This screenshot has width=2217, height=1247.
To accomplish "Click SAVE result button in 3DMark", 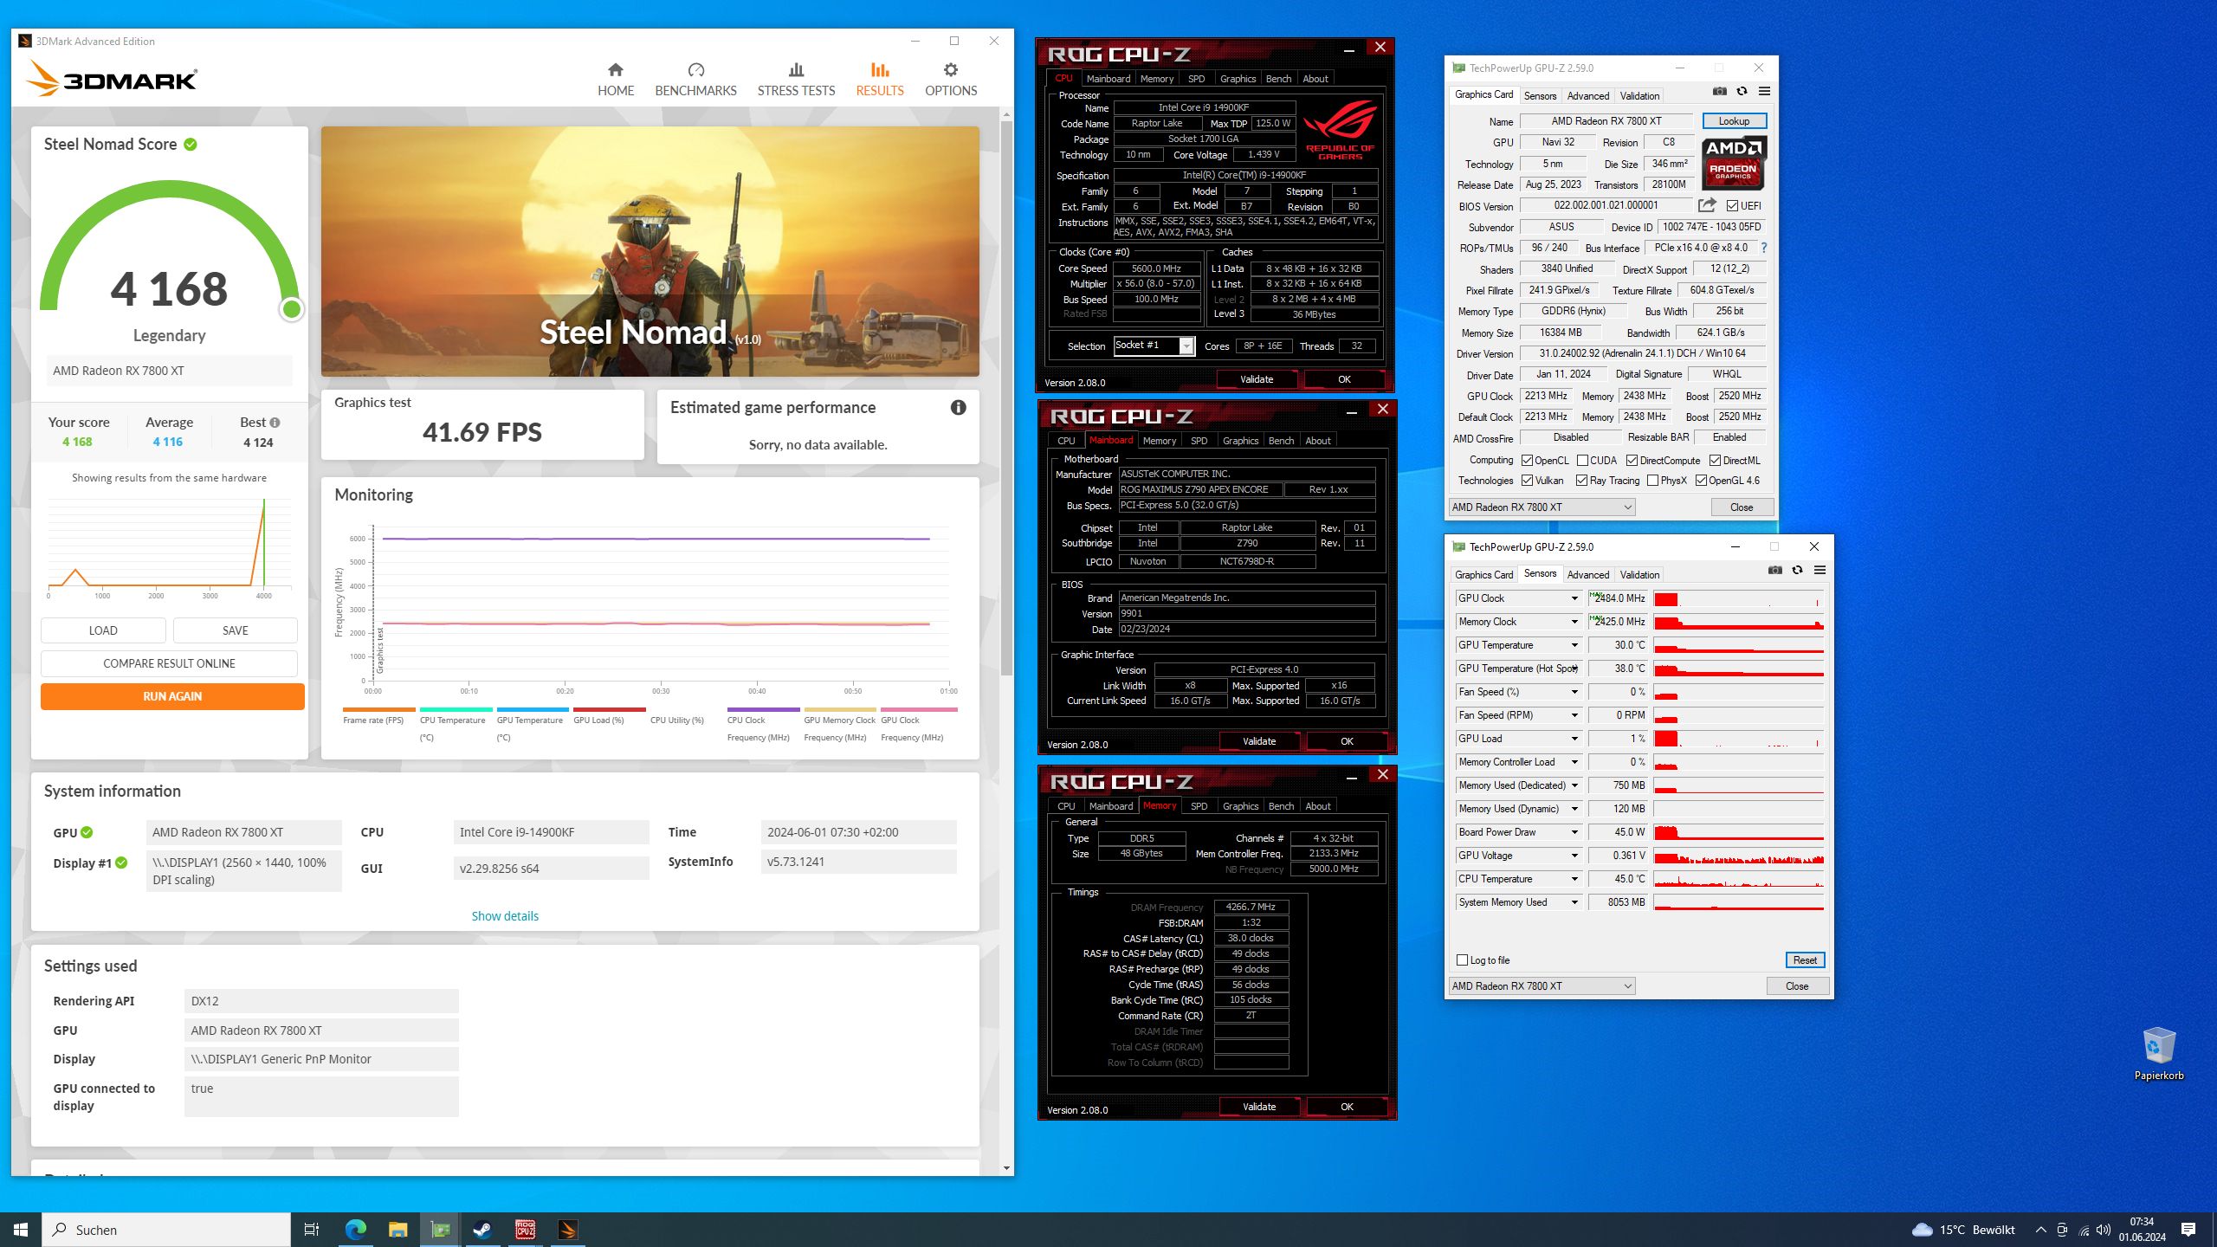I will point(236,630).
